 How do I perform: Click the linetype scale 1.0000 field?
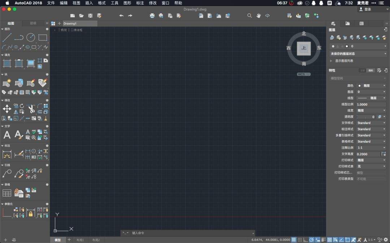371,104
